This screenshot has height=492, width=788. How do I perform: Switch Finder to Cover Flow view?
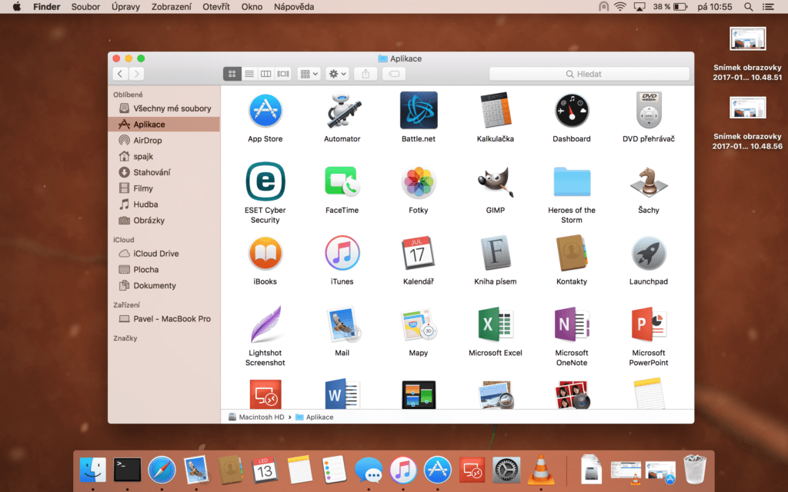coord(283,74)
